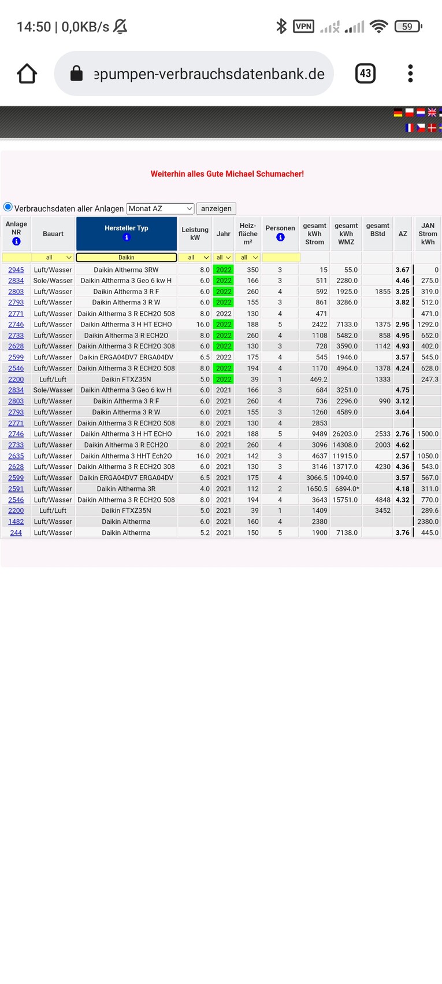The width and height of the screenshot is (442, 984).
Task: Click the Hersteller filter field containing Daikin
Action: (x=127, y=258)
